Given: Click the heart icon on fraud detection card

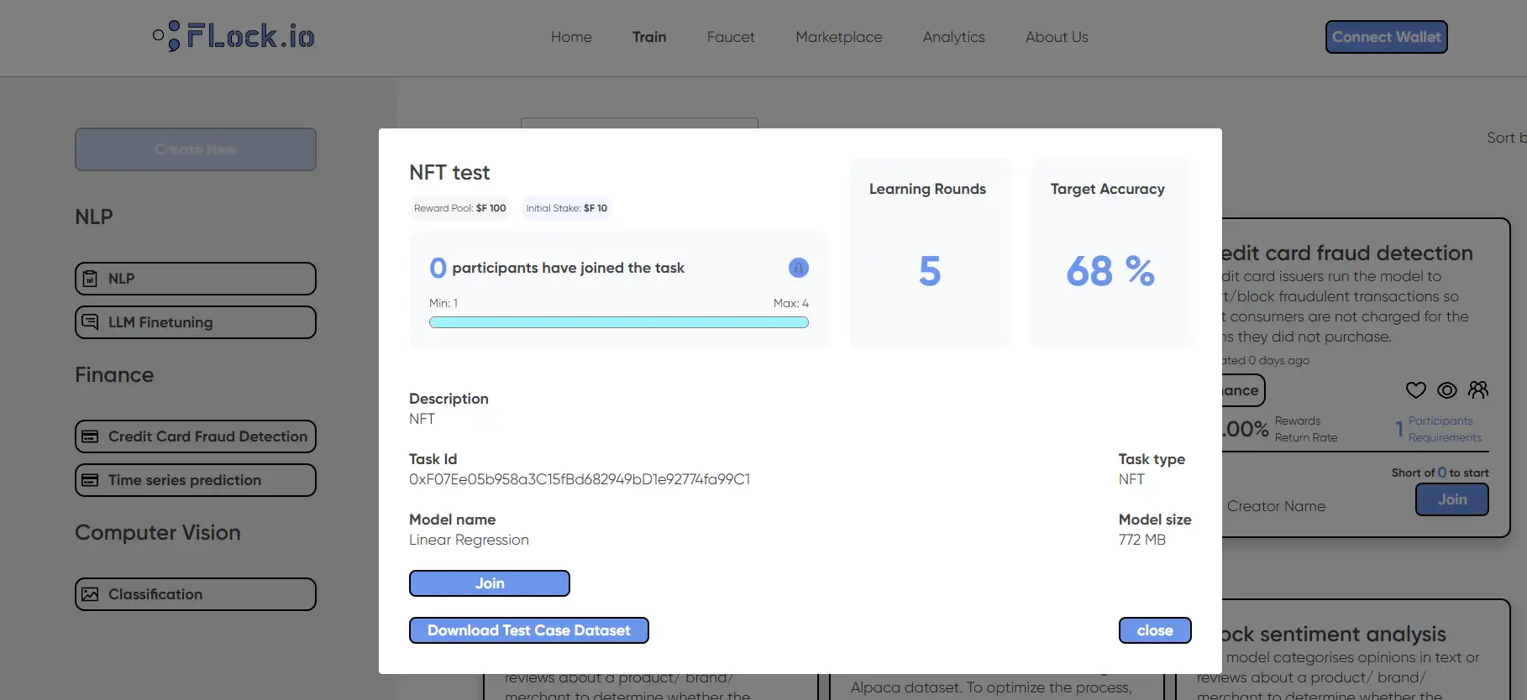Looking at the screenshot, I should (1415, 390).
